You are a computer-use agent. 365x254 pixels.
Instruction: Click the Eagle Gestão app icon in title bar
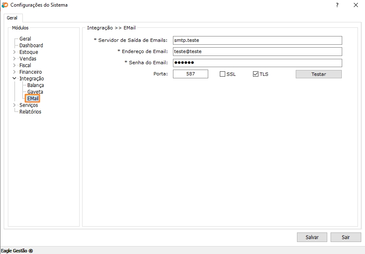[x=5, y=5]
